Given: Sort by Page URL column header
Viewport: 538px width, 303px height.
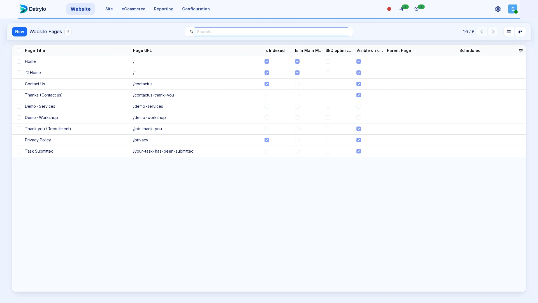Looking at the screenshot, I should point(142,50).
